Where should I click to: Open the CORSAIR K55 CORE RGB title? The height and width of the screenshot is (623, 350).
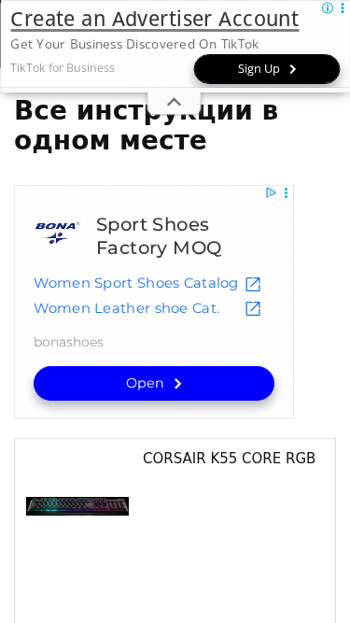point(229,458)
